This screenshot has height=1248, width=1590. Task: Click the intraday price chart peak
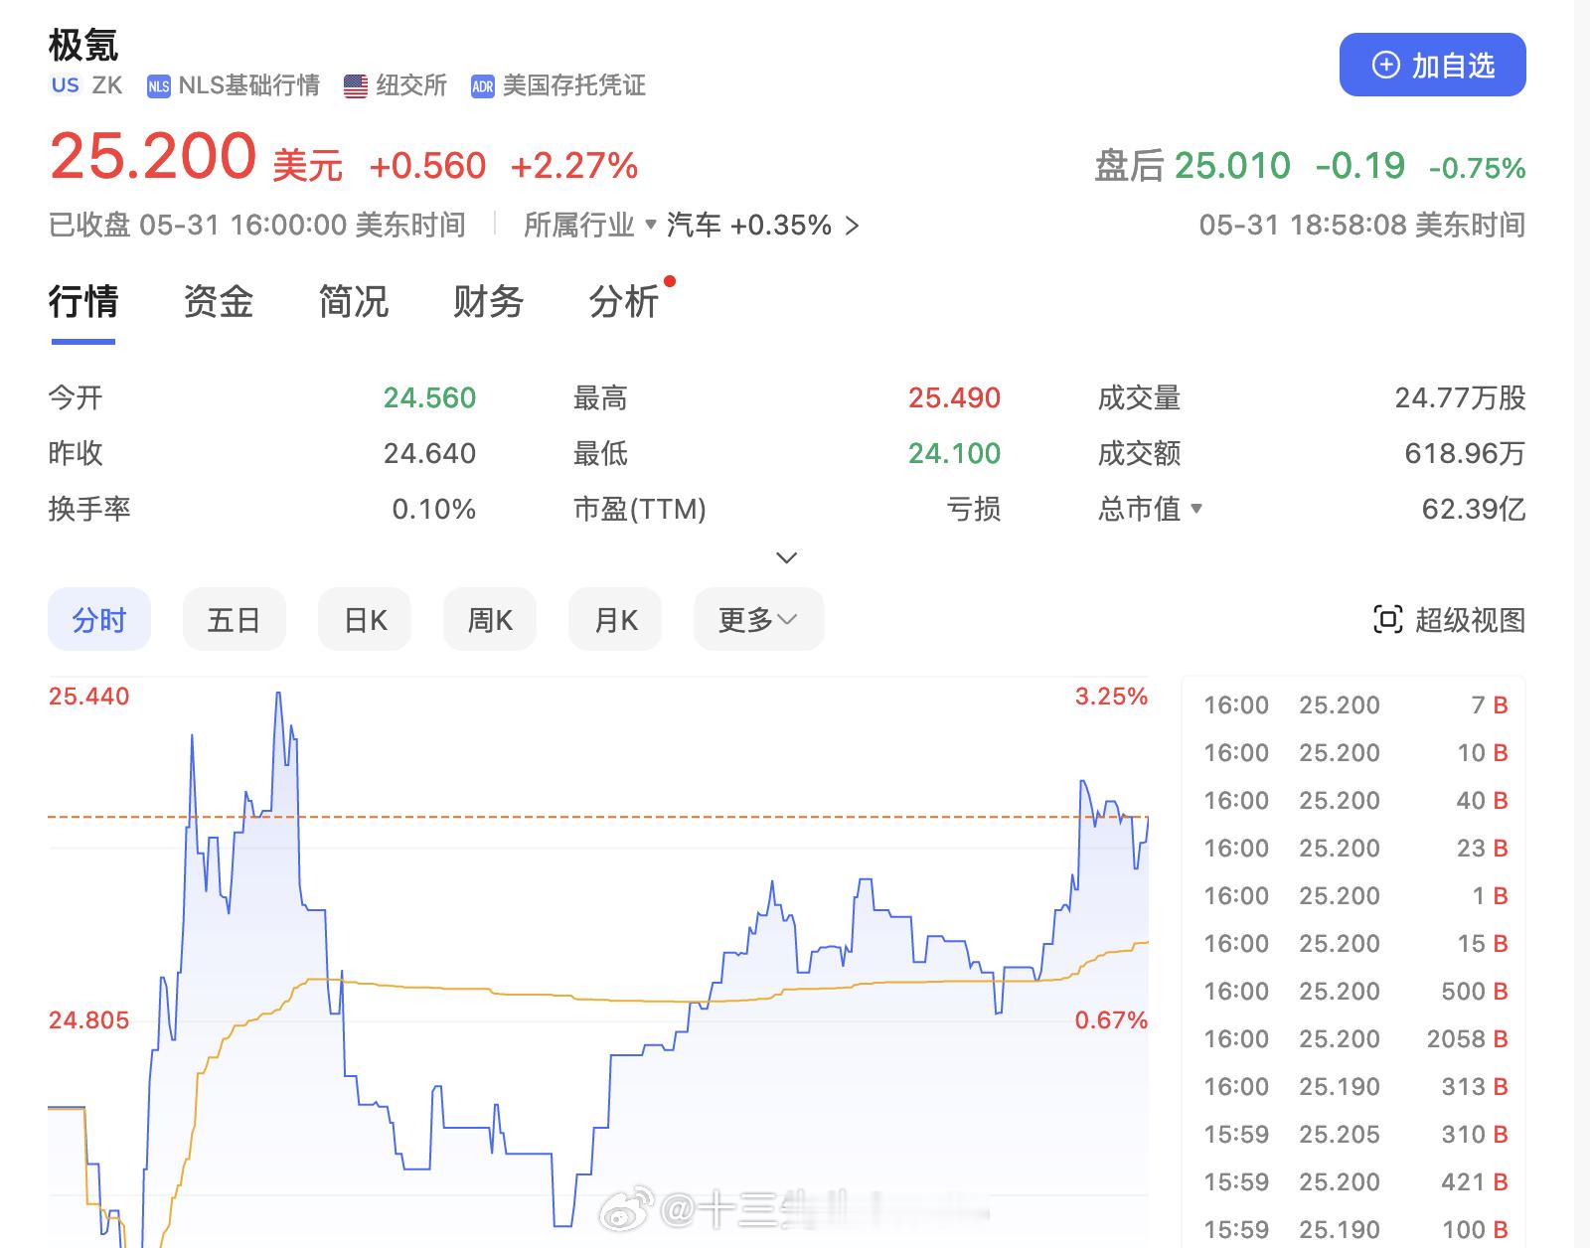[x=278, y=694]
